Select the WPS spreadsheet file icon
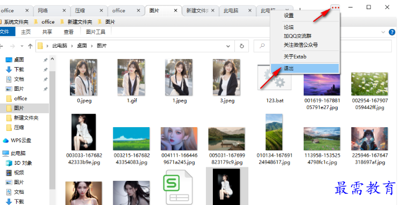This screenshot has height=205, width=400. [178, 187]
